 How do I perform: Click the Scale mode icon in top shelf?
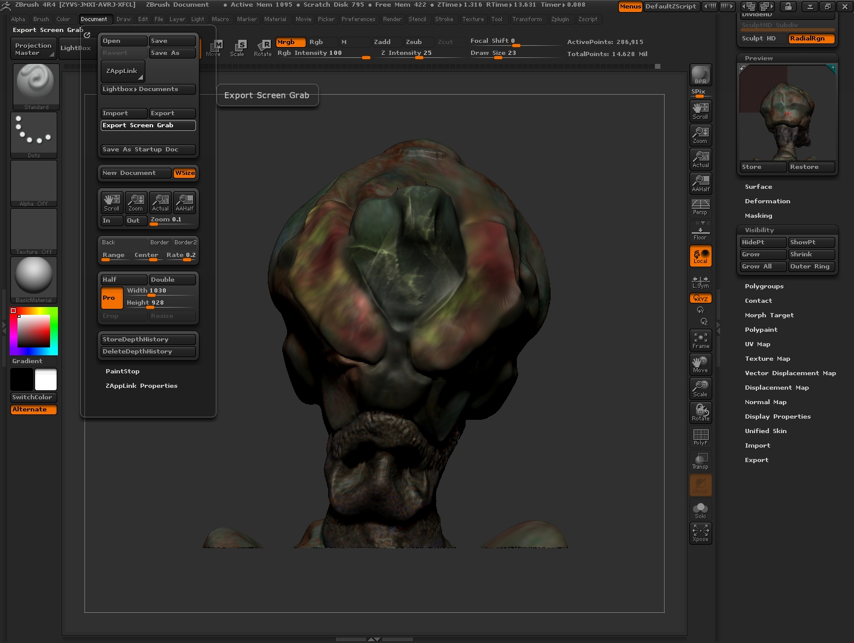[238, 48]
